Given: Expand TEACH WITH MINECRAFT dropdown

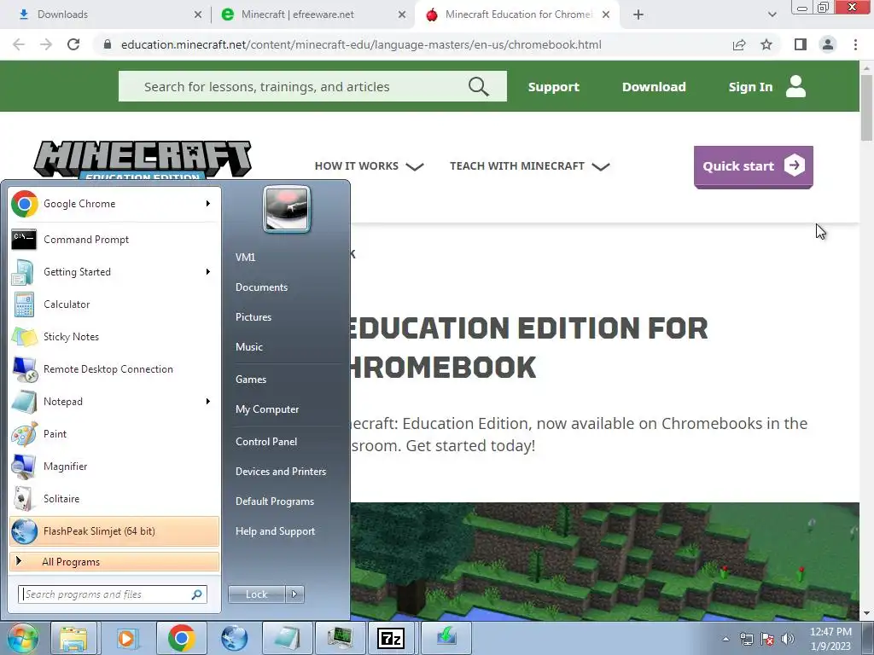Looking at the screenshot, I should 529,166.
